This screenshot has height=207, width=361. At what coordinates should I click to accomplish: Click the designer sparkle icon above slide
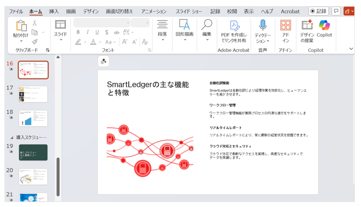(103, 61)
